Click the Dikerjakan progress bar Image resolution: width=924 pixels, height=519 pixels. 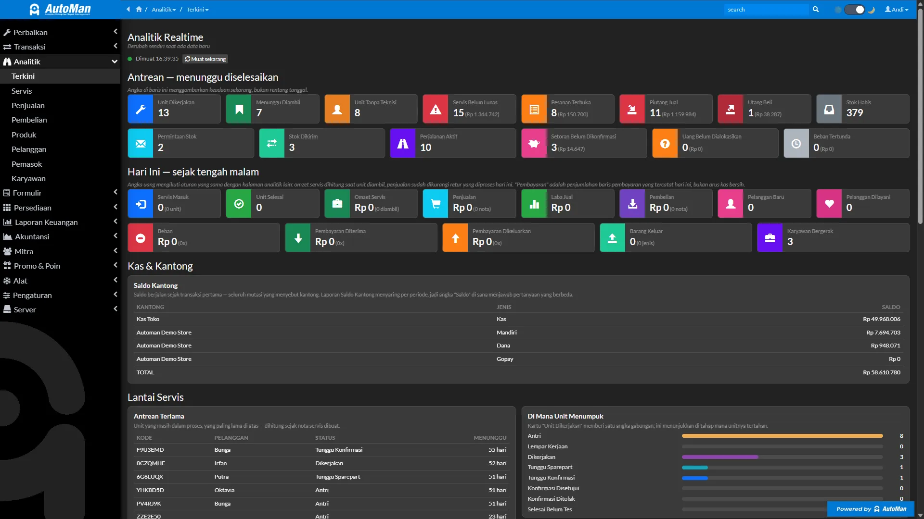click(783, 457)
